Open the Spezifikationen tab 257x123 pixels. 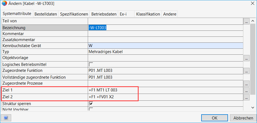pyautogui.click(x=74, y=14)
